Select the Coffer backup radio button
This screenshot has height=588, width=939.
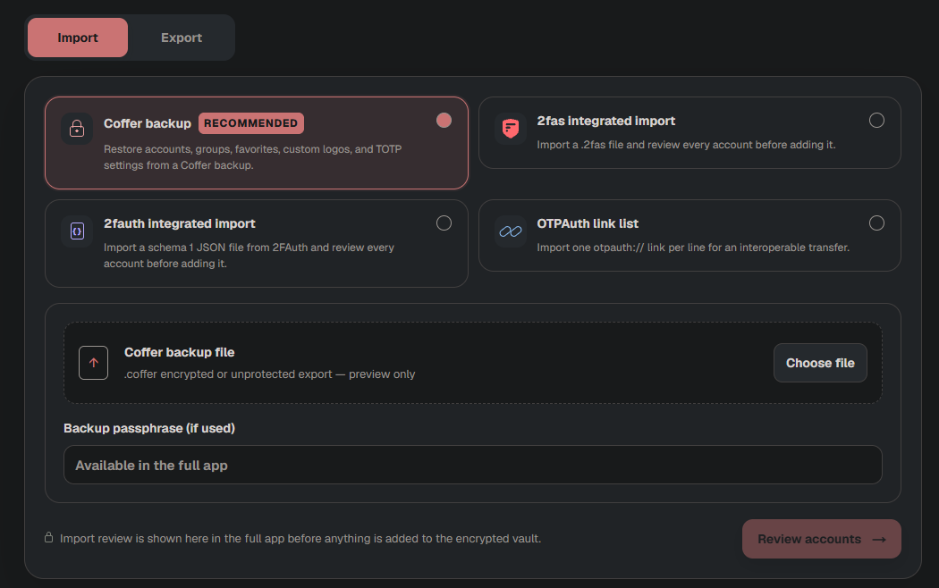[x=444, y=121]
